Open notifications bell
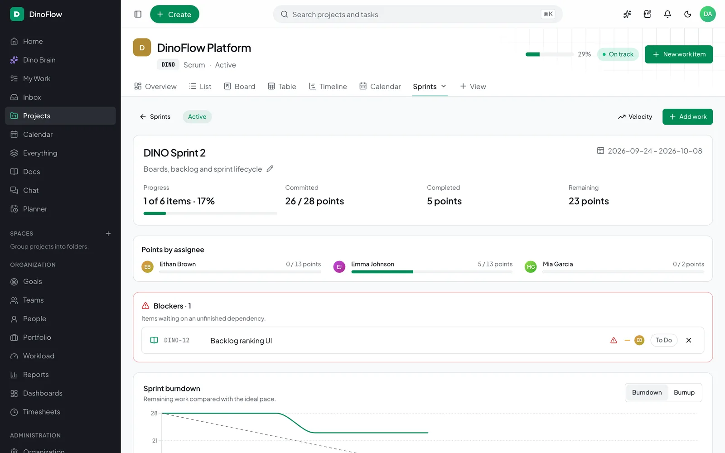The image size is (725, 453). [x=667, y=14]
